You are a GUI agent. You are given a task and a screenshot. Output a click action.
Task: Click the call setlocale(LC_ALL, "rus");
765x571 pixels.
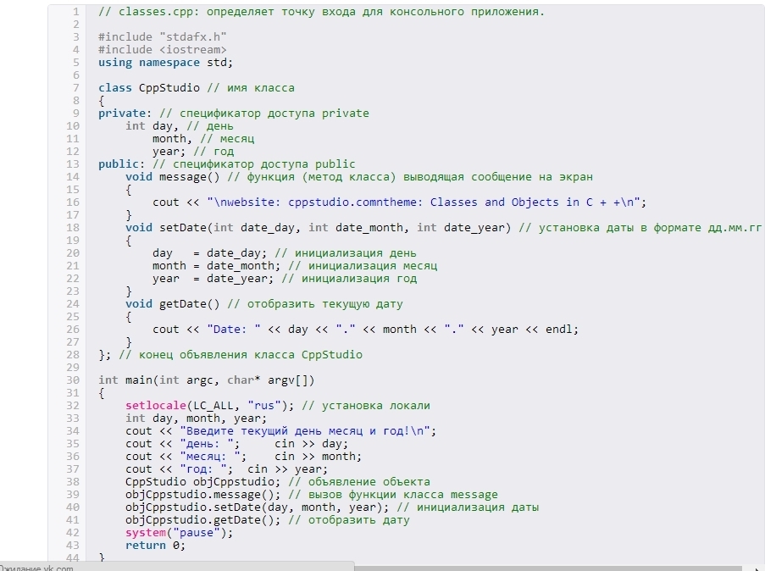(210, 405)
